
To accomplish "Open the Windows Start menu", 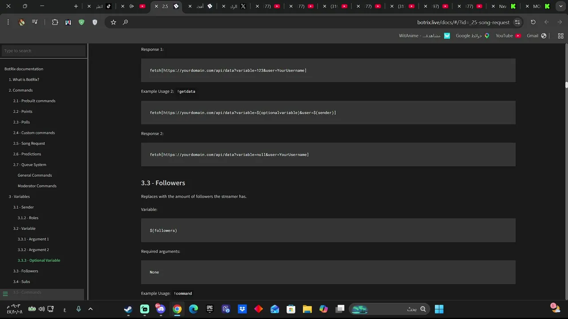I will coord(439,309).
